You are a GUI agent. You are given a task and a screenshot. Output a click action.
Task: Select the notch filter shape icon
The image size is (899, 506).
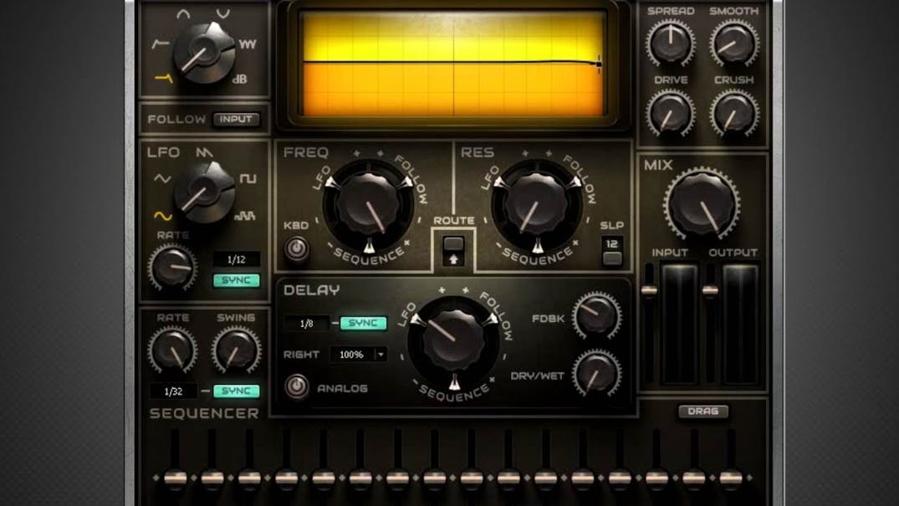coord(221,13)
